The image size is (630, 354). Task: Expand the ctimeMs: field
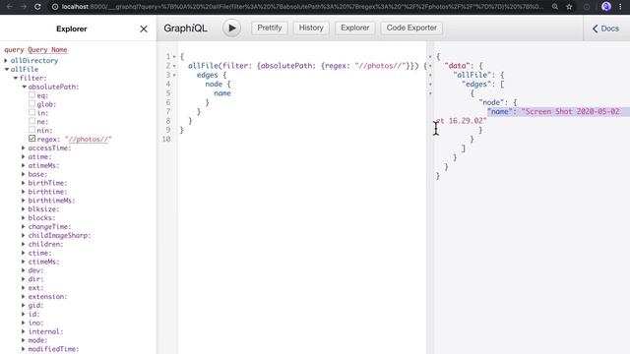(x=24, y=262)
